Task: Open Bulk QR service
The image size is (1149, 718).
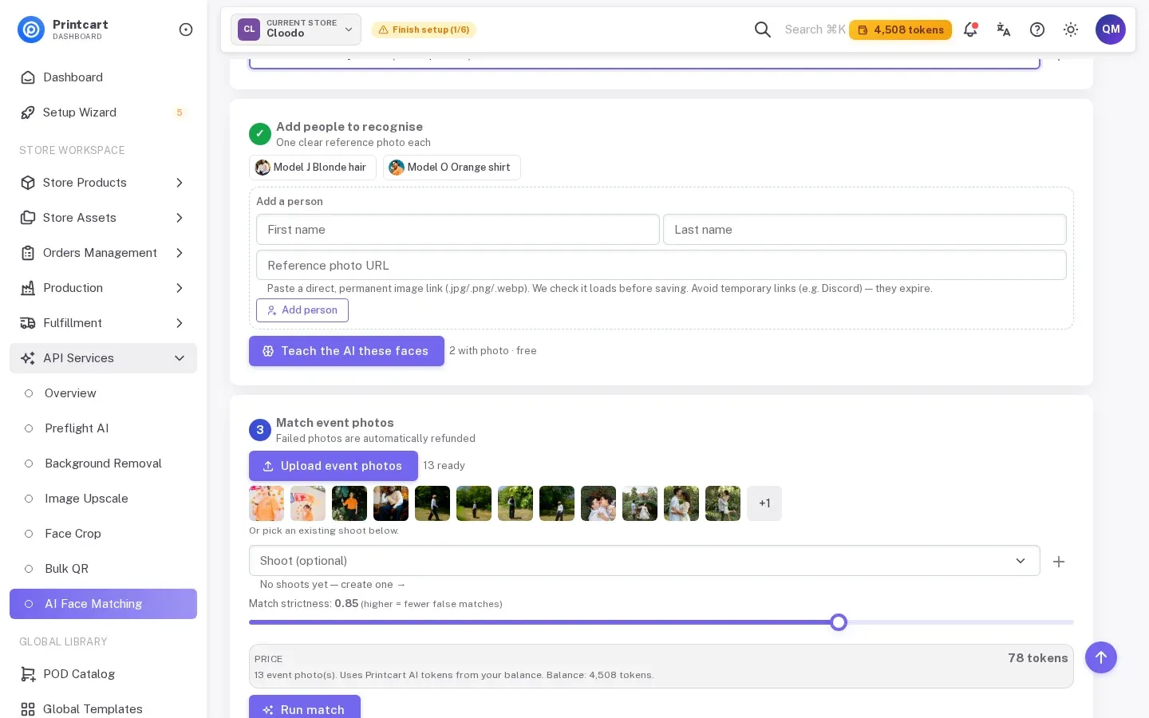Action: [104, 569]
